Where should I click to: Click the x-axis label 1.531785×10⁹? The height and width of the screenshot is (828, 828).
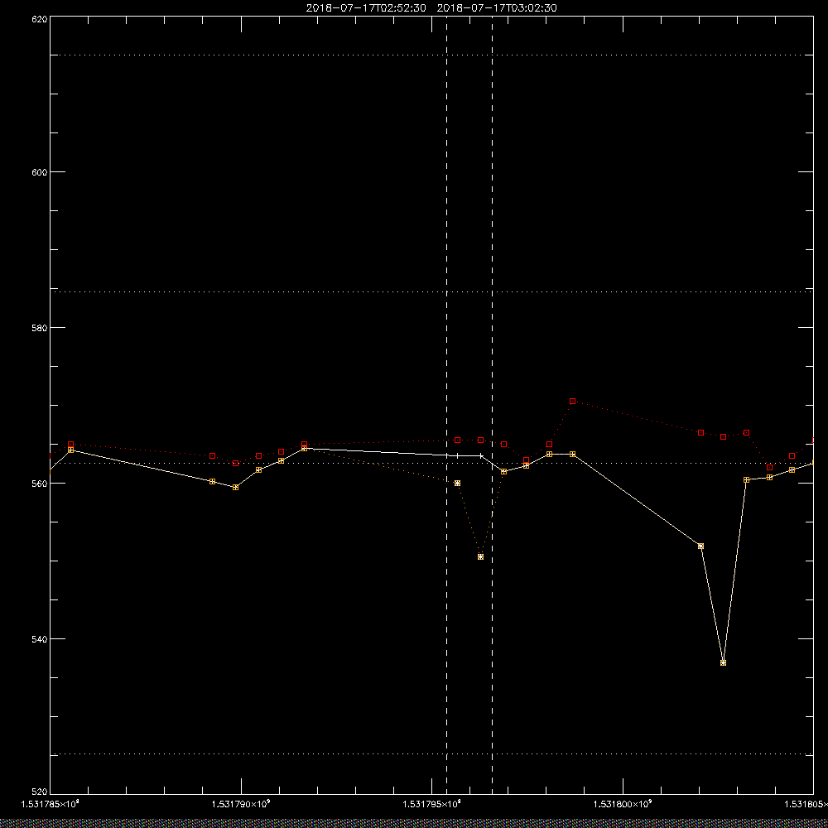pos(51,804)
